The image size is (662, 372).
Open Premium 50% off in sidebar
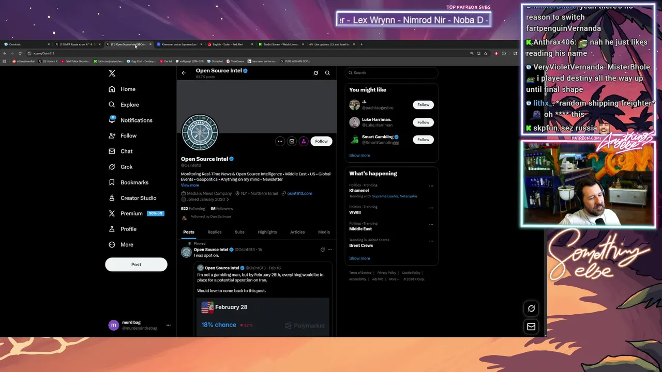point(136,213)
